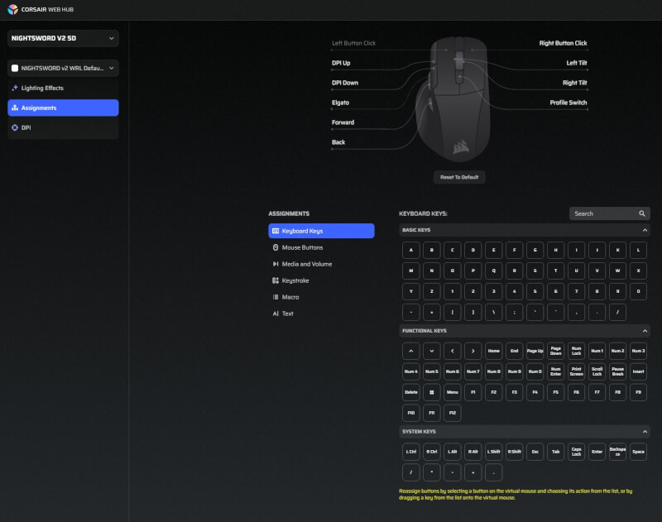Choose the L Shift key
Screen dimensions: 662x522
493,452
